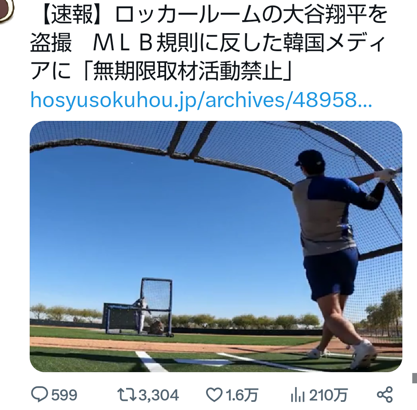Screen dimensions: 417x410
Task: Open view analytics bar chart icon
Action: [298, 395]
